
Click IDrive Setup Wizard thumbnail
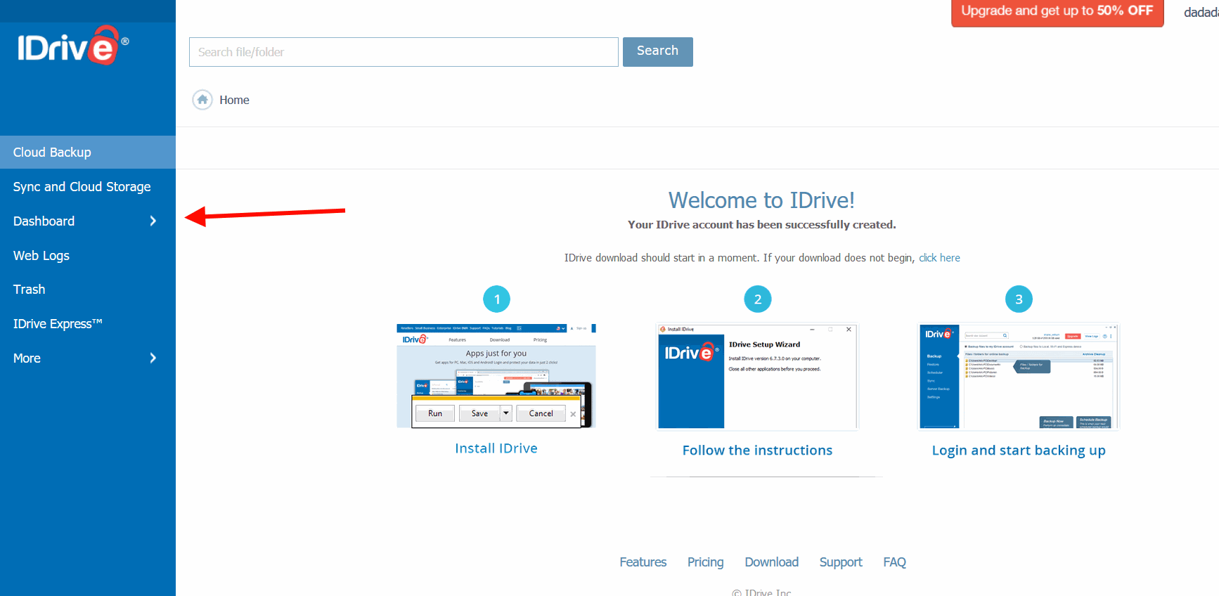coord(757,376)
